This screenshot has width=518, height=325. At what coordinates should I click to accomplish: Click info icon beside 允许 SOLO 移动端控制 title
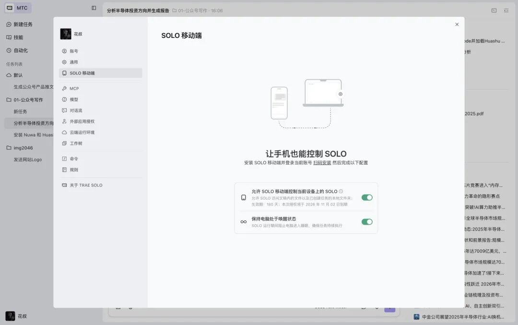coord(341,191)
